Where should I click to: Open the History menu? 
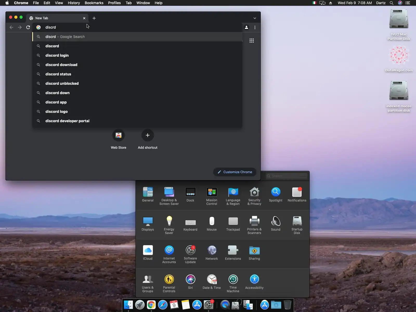click(74, 3)
